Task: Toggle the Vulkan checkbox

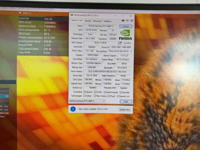Action: pos(84,96)
